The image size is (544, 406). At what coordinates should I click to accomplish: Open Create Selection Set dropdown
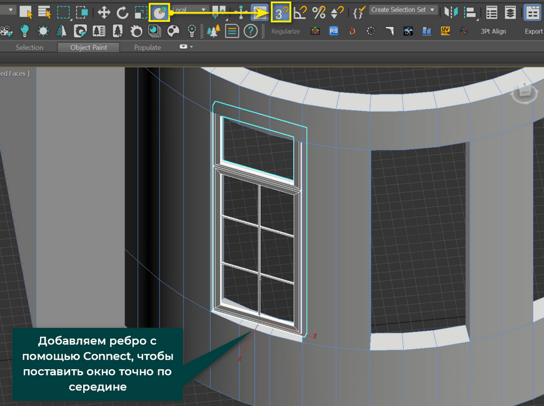(x=403, y=10)
